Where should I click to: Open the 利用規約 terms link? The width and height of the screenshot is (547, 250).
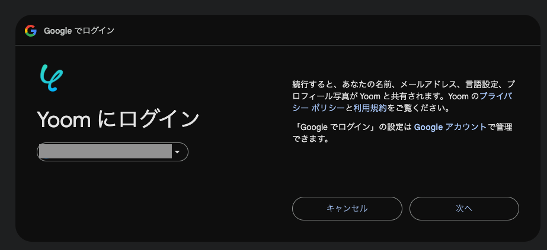click(370, 108)
